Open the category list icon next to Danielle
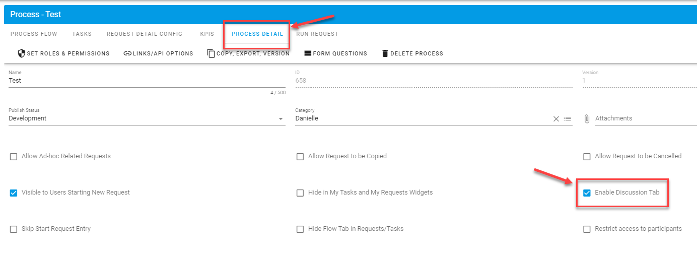This screenshot has height=253, width=697. 568,119
